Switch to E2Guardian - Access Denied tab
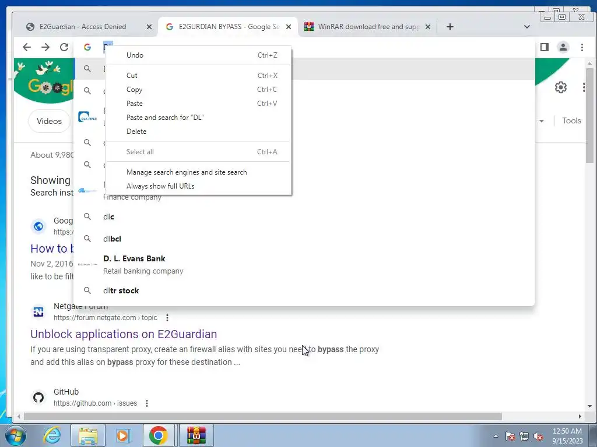This screenshot has height=447, width=597. [x=83, y=27]
